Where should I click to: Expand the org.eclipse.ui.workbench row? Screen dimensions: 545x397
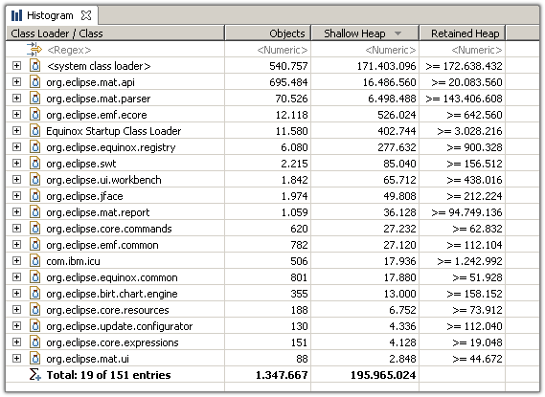[x=16, y=180]
